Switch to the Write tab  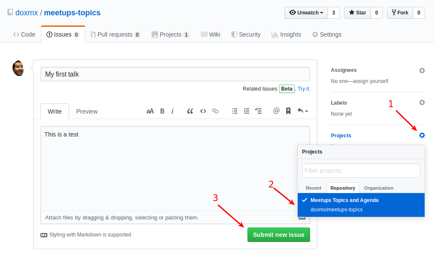tap(55, 111)
